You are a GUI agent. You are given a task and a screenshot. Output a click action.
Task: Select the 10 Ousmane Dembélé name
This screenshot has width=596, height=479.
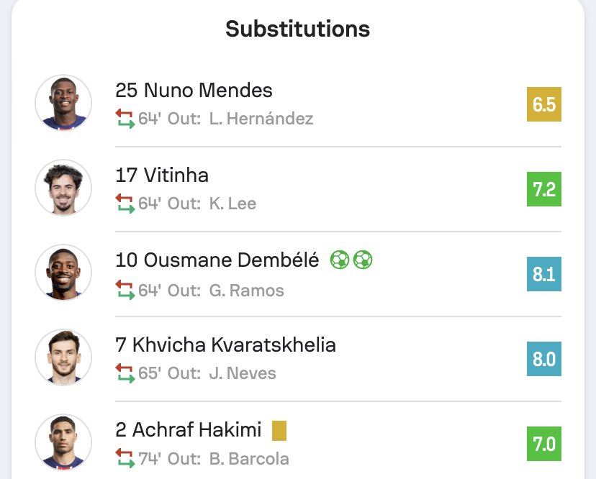pyautogui.click(x=217, y=260)
